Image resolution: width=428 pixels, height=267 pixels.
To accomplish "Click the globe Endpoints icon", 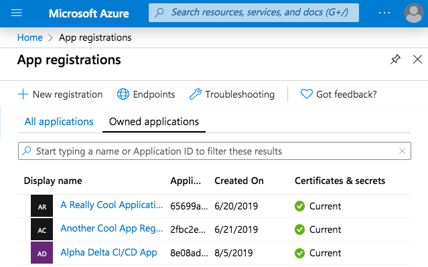I will [x=123, y=94].
